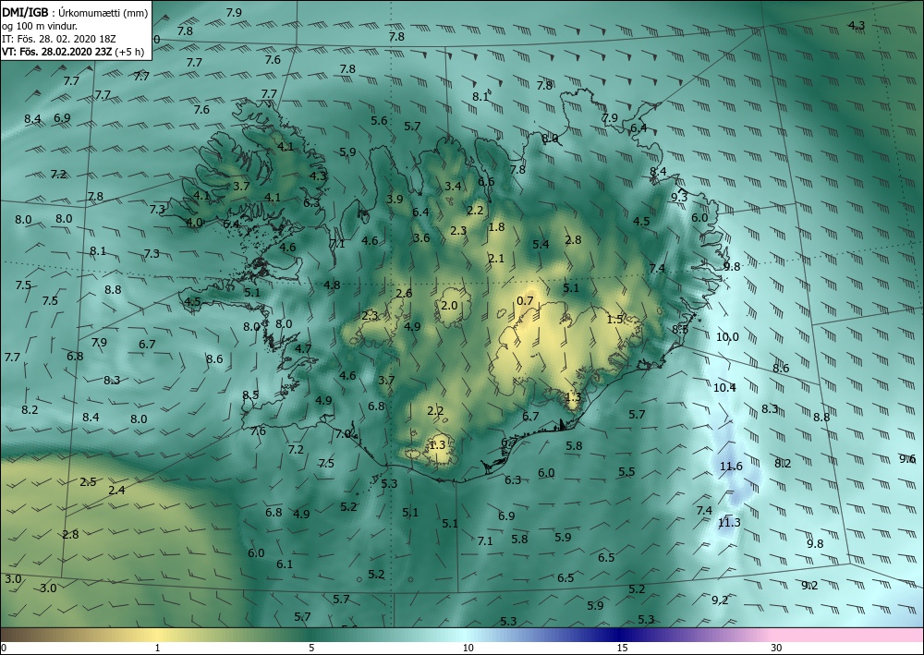Click the 5.6 value north of Iceland
Viewport: 924px width, 655px height.
[x=379, y=121]
